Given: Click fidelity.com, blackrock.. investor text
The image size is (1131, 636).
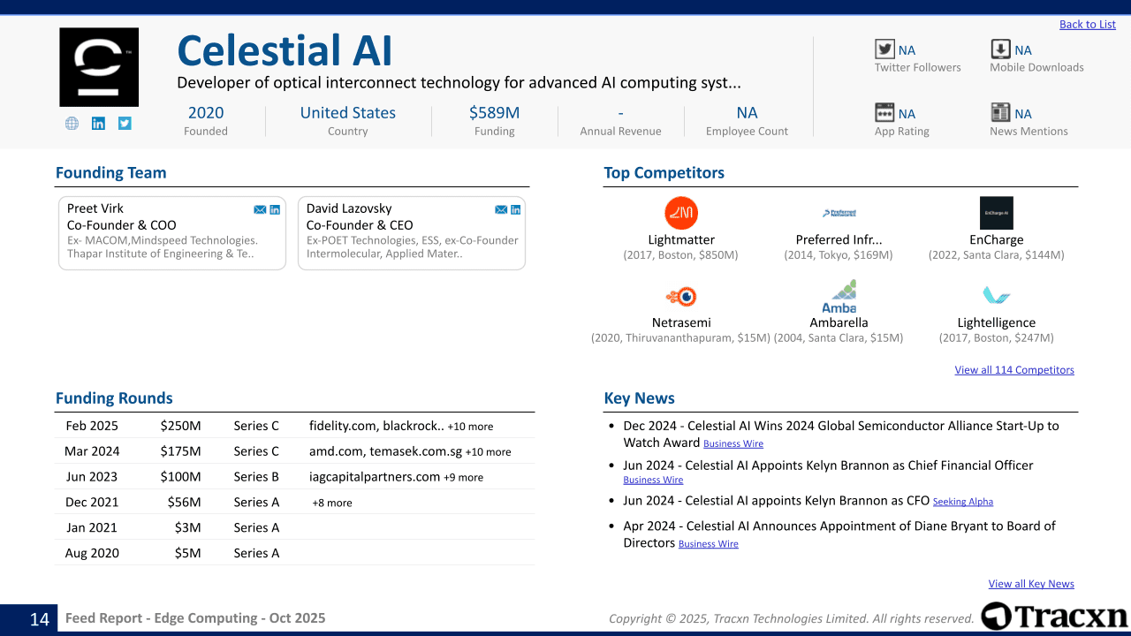Looking at the screenshot, I should 376,426.
